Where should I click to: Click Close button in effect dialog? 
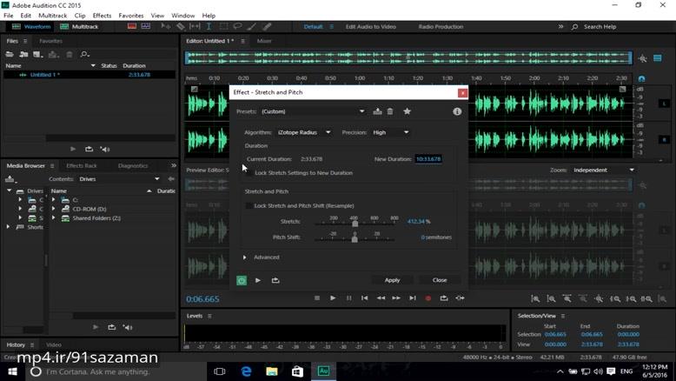click(x=440, y=280)
